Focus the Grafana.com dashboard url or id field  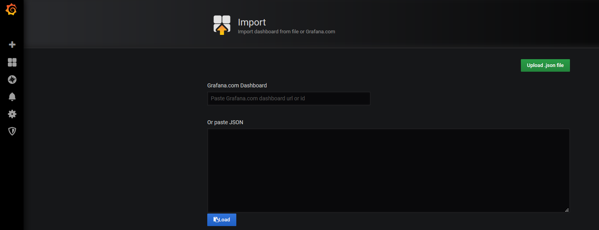coord(289,98)
